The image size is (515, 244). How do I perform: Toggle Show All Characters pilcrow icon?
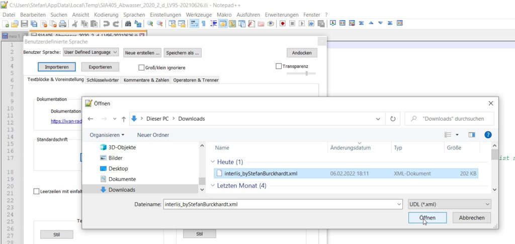(x=204, y=23)
